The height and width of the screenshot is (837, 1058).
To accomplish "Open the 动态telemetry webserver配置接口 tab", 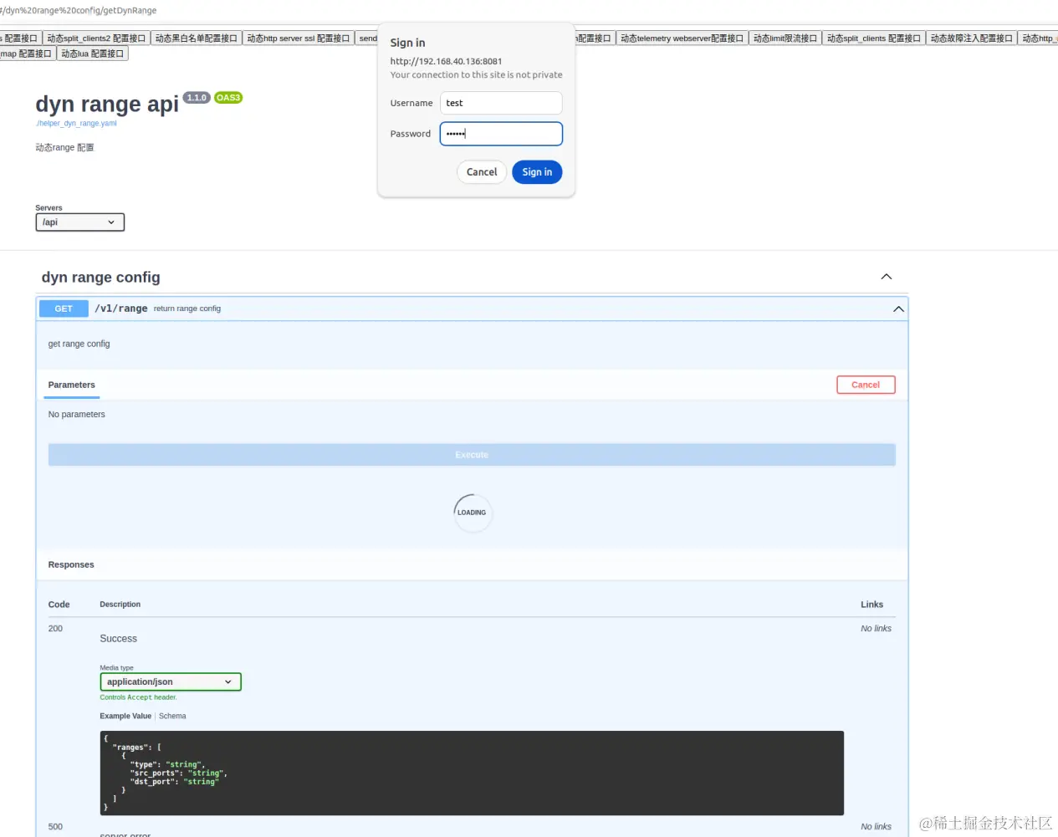I will 682,38.
